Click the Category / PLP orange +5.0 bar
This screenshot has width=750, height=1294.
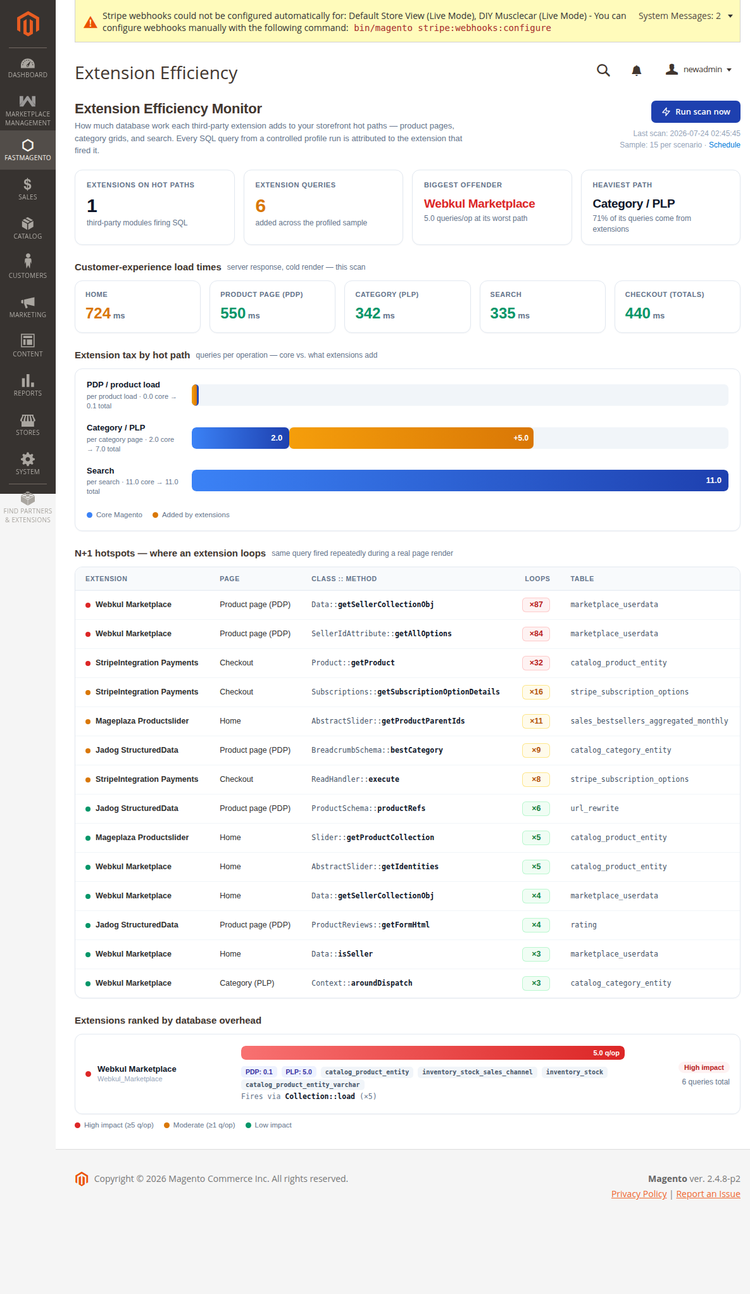click(411, 438)
